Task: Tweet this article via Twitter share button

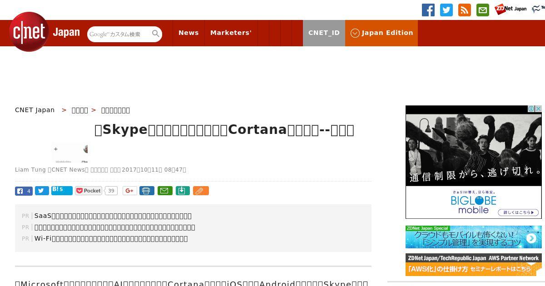Action: [x=42, y=191]
